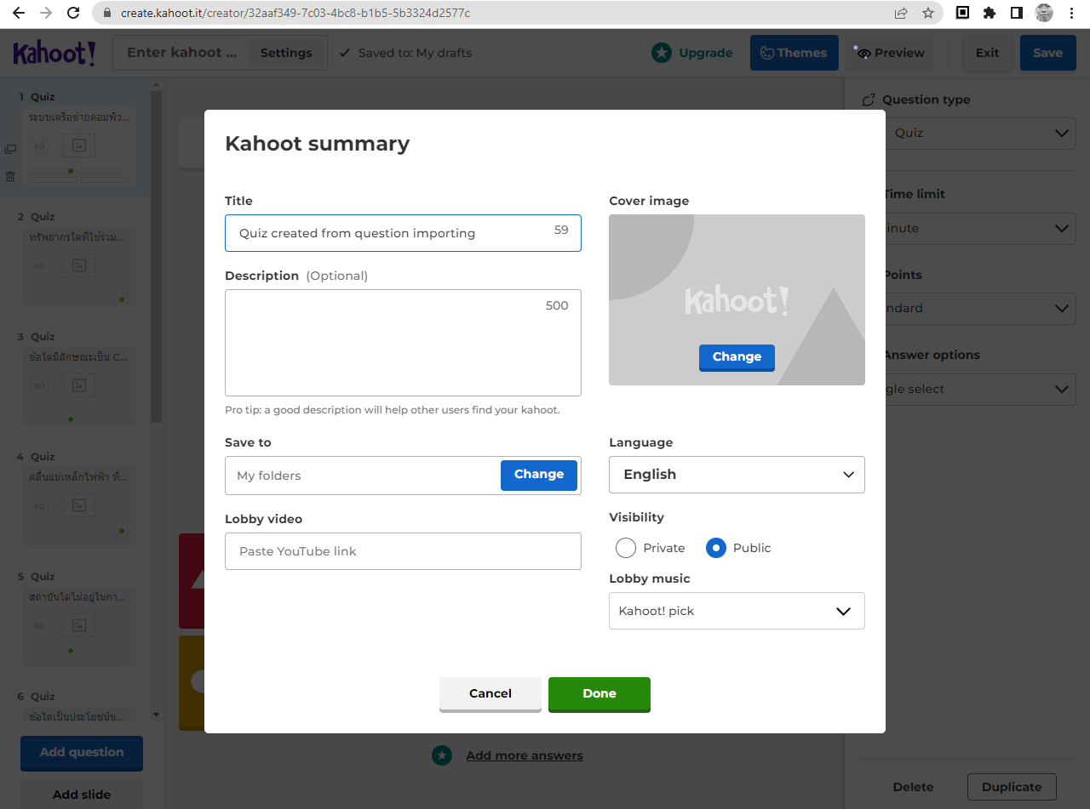Open the browser extensions puzzle icon

[x=989, y=13]
